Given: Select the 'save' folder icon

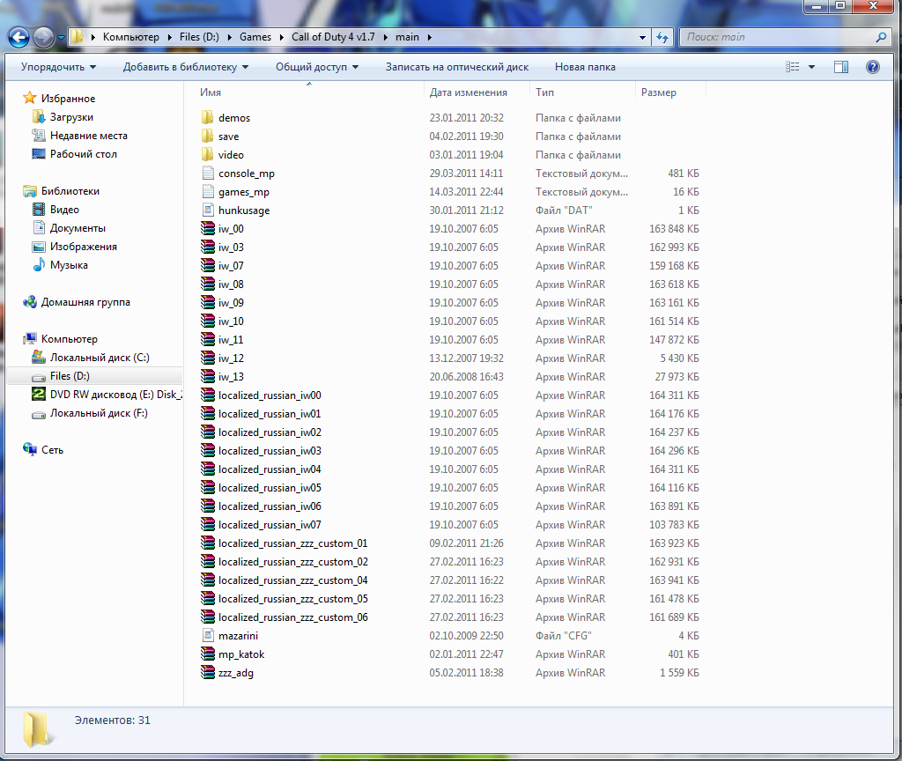Looking at the screenshot, I should [208, 136].
